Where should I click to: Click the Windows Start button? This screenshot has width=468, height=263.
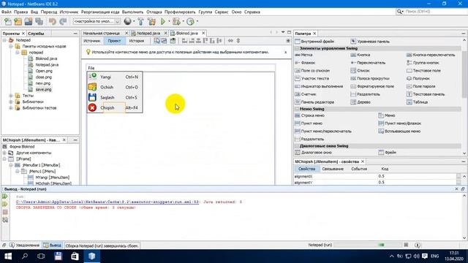coord(8,256)
